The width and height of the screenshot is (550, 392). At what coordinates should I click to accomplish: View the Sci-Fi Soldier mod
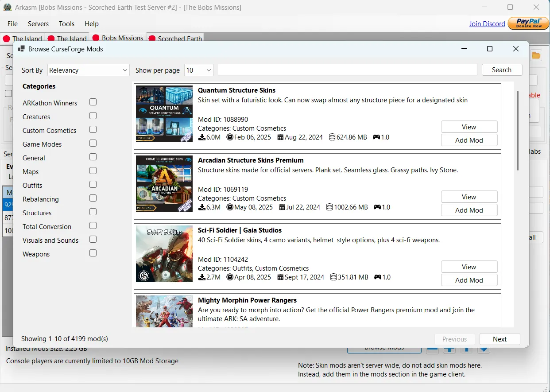pyautogui.click(x=469, y=267)
